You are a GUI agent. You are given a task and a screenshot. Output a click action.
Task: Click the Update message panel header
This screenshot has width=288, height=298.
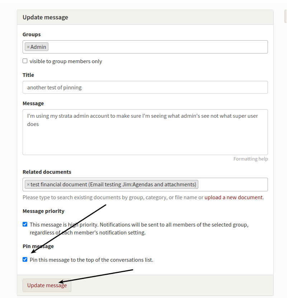tap(145, 17)
